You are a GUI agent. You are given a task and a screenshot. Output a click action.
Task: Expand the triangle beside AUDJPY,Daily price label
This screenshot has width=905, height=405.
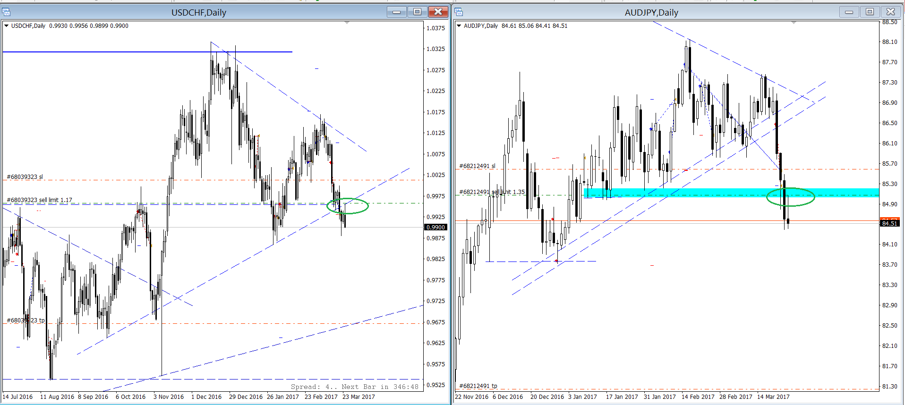(459, 26)
